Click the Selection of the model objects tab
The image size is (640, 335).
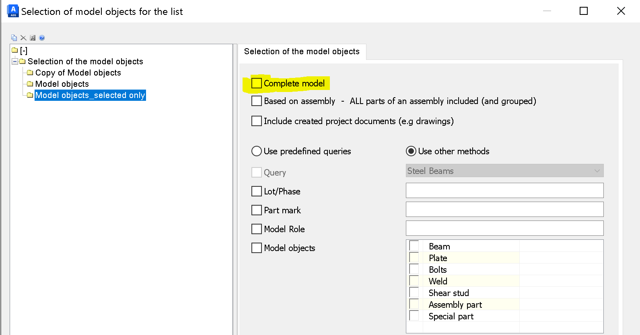coord(302,51)
